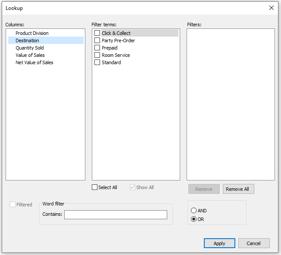Click the Apply button
This screenshot has height=255, width=281.
(x=219, y=243)
